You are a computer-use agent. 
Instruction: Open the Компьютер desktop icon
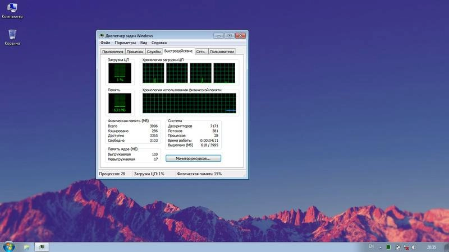12,10
